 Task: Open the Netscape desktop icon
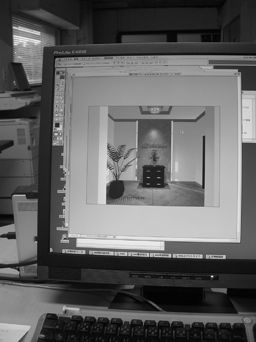coord(65,238)
